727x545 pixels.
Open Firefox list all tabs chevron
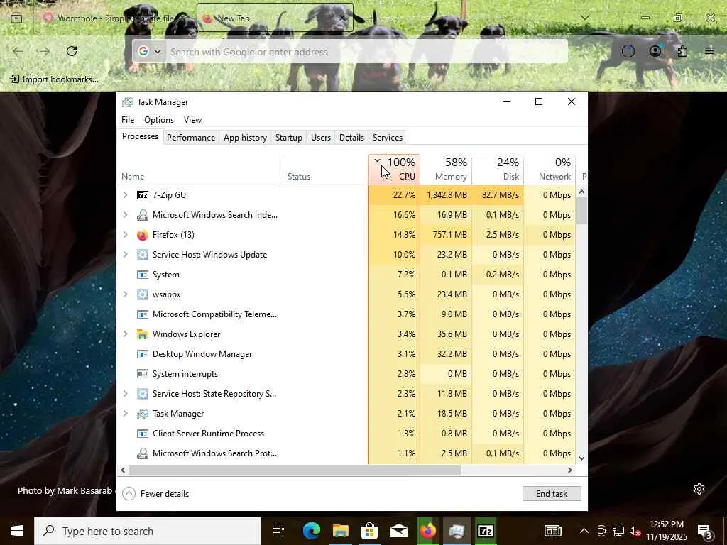coord(585,18)
